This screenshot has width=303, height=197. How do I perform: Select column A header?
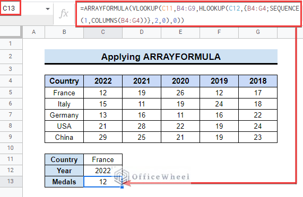point(34,32)
